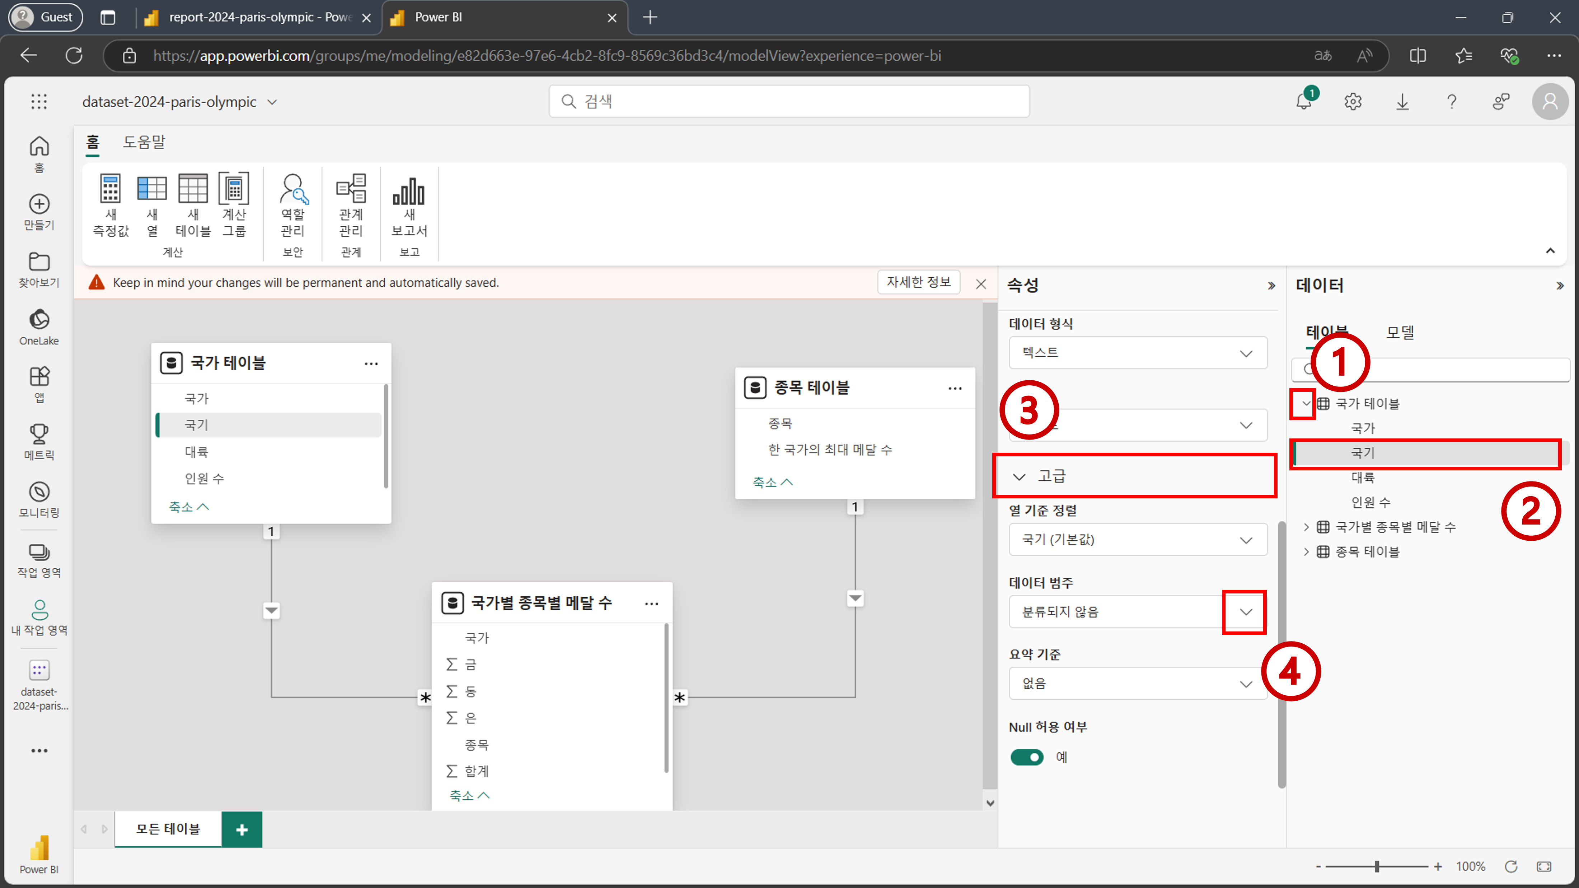Image resolution: width=1579 pixels, height=888 pixels.
Task: Open Metrics (메트릭) in left sidebar
Action: click(39, 442)
